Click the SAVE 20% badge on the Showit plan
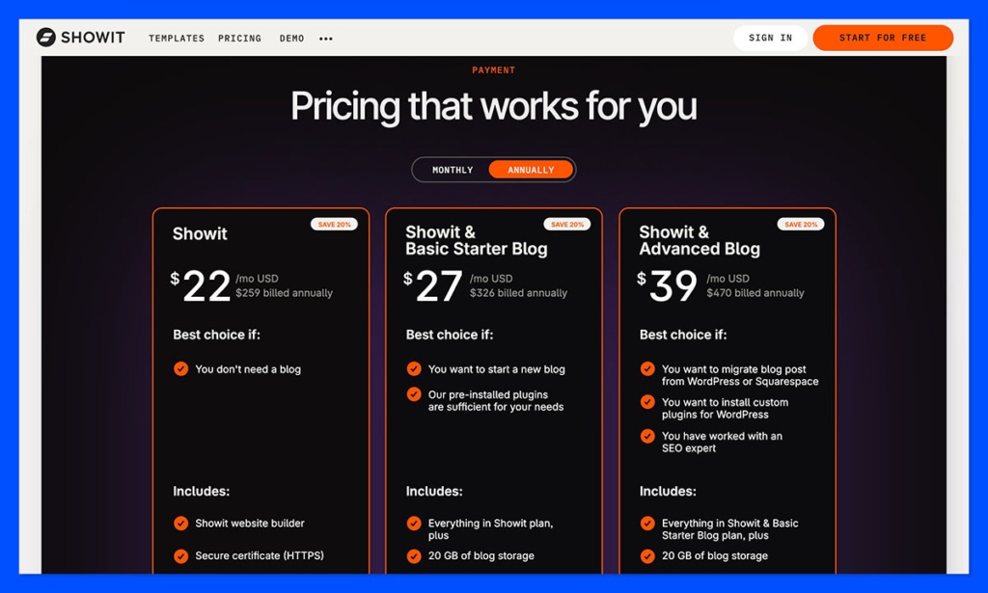Screen dimensions: 988x593 [335, 224]
